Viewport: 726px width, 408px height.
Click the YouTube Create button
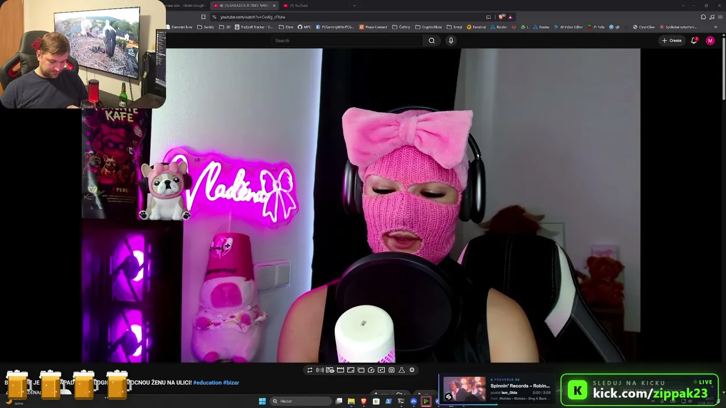point(672,41)
